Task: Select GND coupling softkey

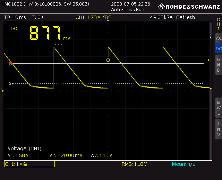Action: pos(219,65)
